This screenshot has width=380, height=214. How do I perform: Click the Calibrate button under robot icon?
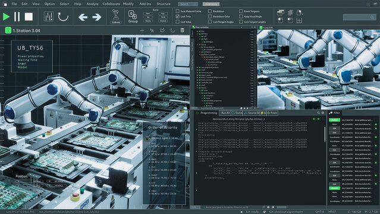[116, 22]
